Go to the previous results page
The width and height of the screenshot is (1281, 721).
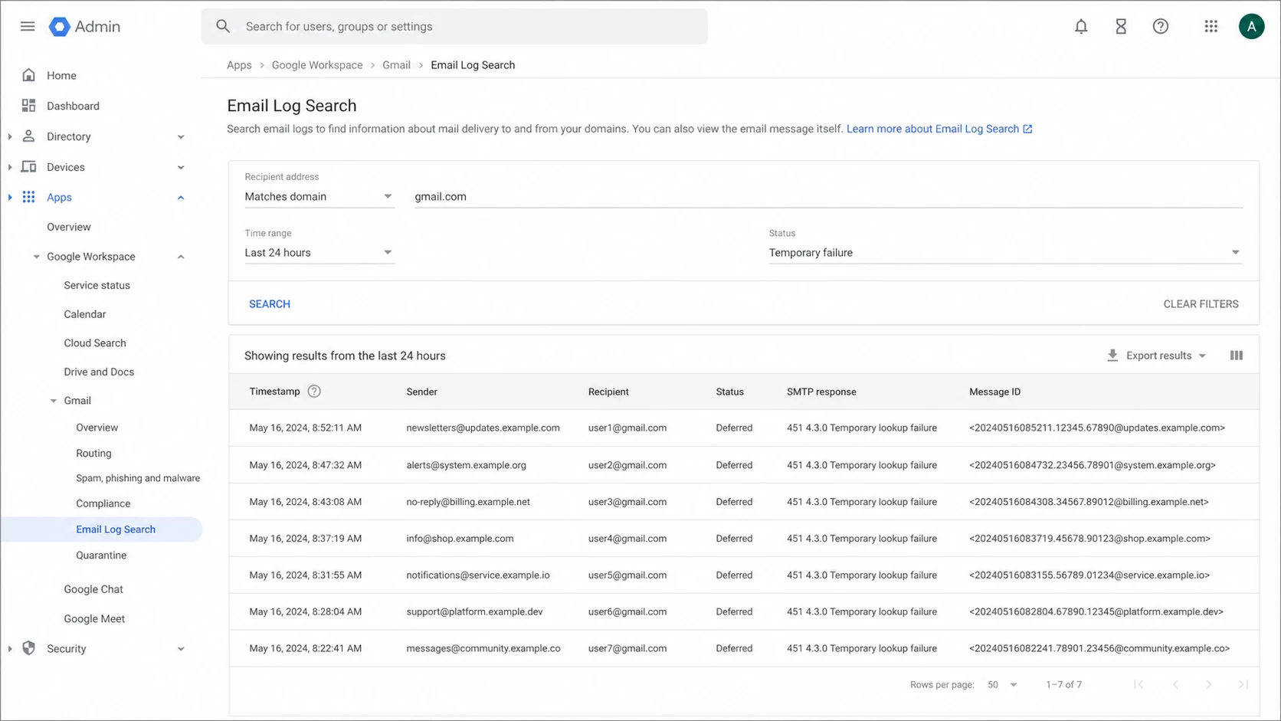1175,684
